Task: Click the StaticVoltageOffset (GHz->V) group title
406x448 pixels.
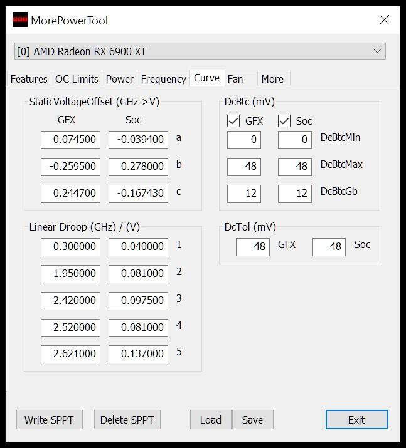Action: [x=94, y=102]
